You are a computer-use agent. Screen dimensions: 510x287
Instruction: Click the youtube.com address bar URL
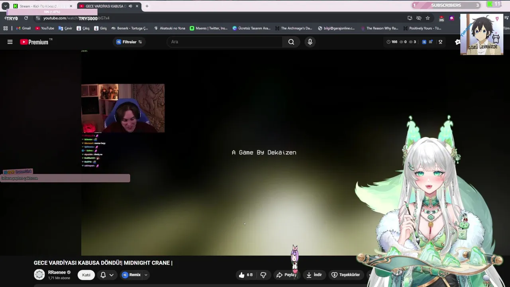tap(76, 18)
